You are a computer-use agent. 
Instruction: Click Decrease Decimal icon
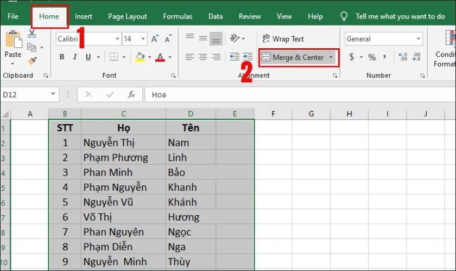416,57
